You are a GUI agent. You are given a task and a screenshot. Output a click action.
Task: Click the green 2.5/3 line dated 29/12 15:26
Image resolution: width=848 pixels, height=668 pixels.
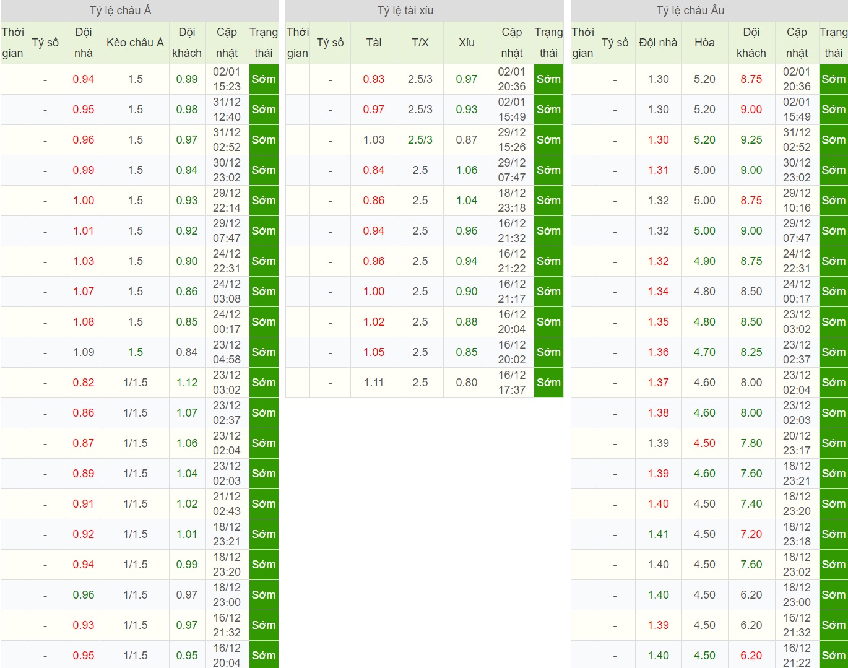(x=420, y=140)
